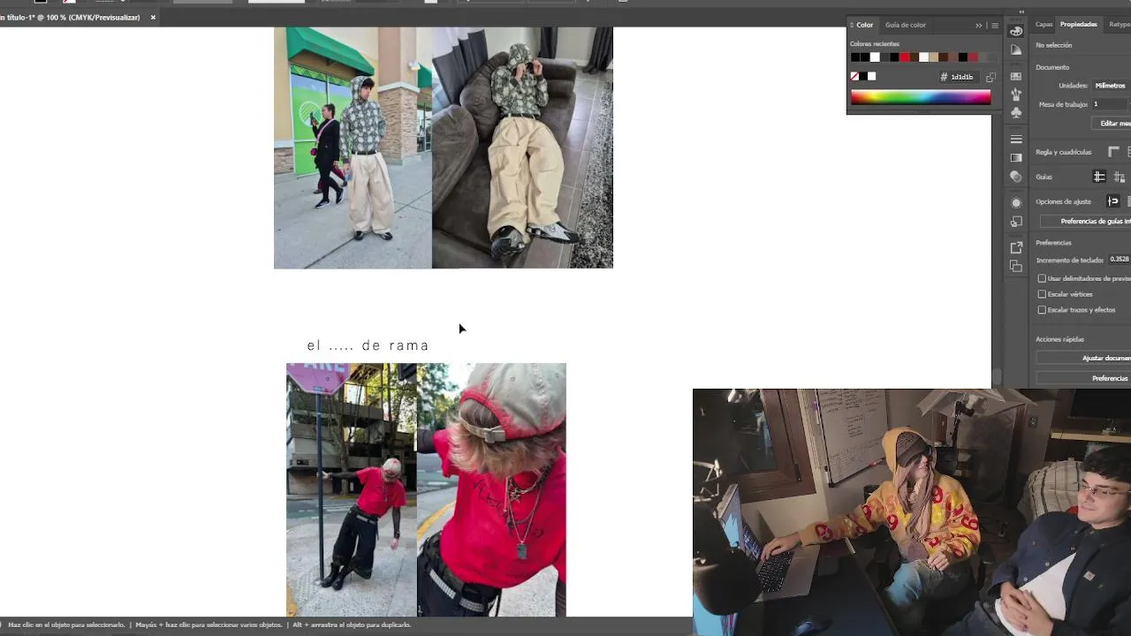Select the Color panel tab
The image size is (1131, 636).
point(864,26)
